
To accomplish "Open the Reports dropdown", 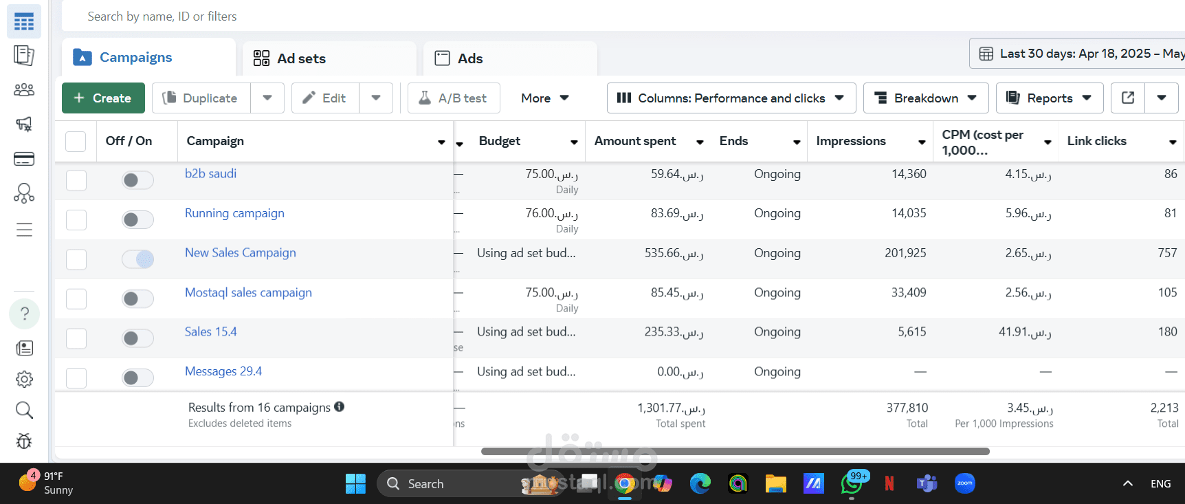I will click(1050, 98).
